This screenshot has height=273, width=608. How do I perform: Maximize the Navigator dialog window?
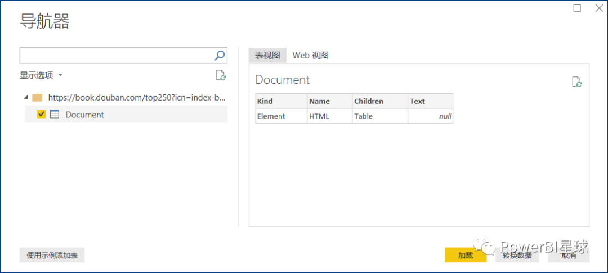pyautogui.click(x=577, y=8)
